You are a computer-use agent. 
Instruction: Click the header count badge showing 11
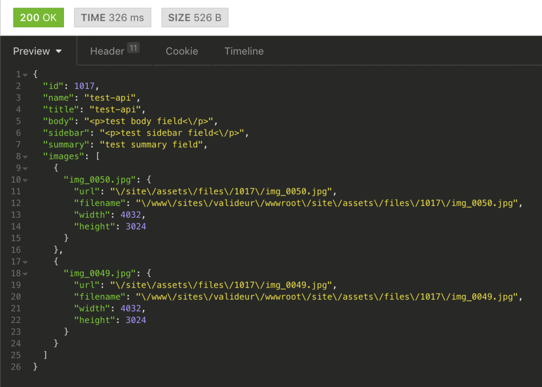(133, 48)
